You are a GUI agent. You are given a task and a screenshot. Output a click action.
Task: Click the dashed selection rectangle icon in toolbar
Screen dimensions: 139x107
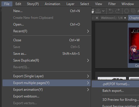133,11
